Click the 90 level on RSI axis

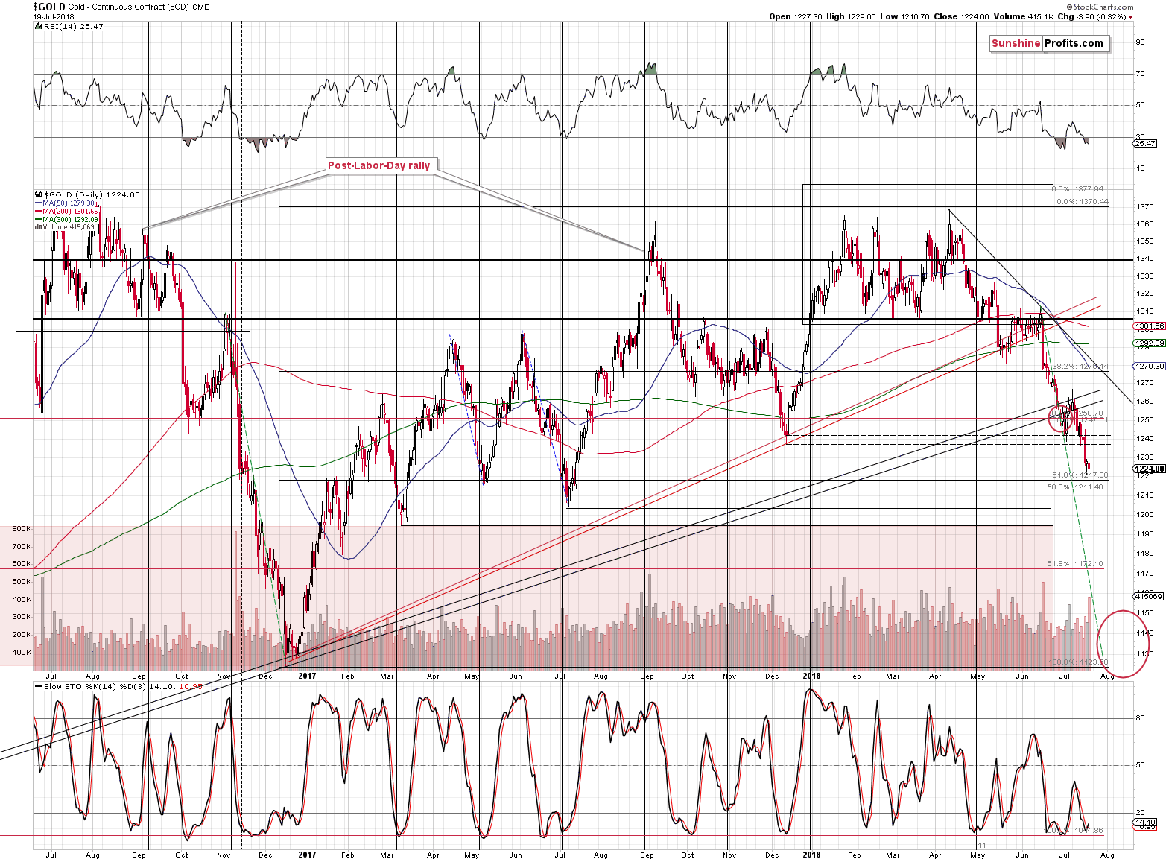pyautogui.click(x=1140, y=42)
